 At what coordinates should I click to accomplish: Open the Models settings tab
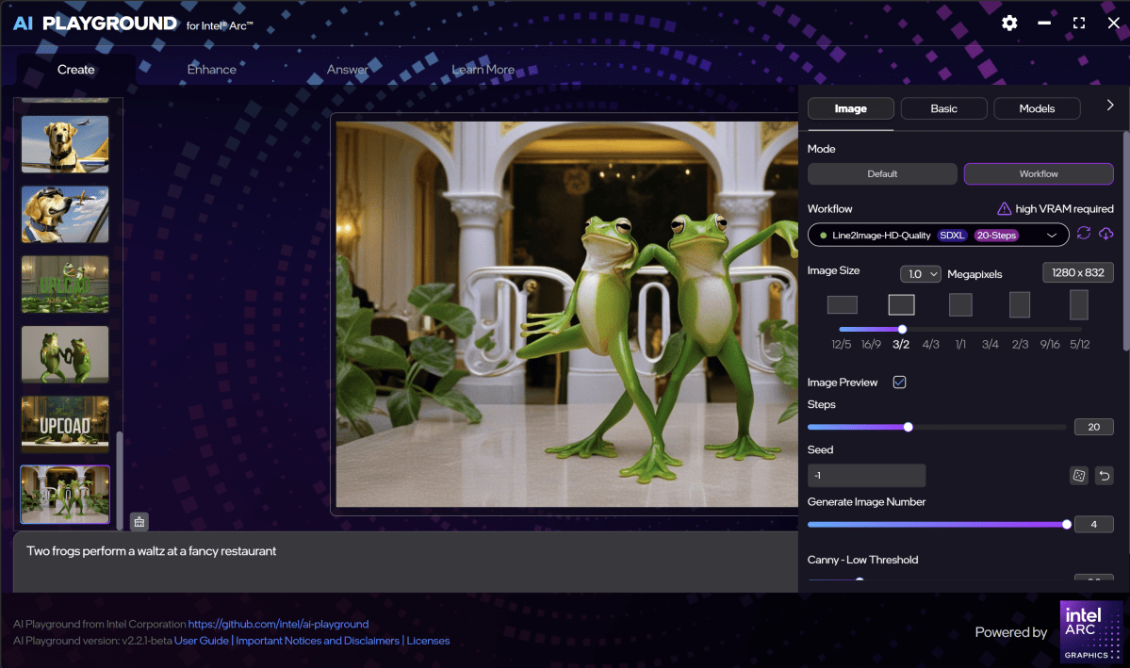(x=1037, y=107)
